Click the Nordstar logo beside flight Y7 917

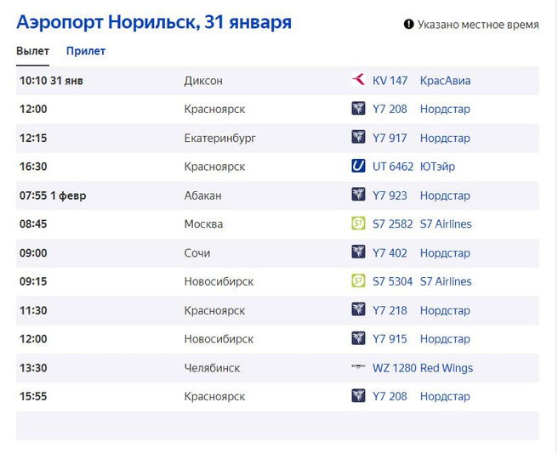coord(358,138)
